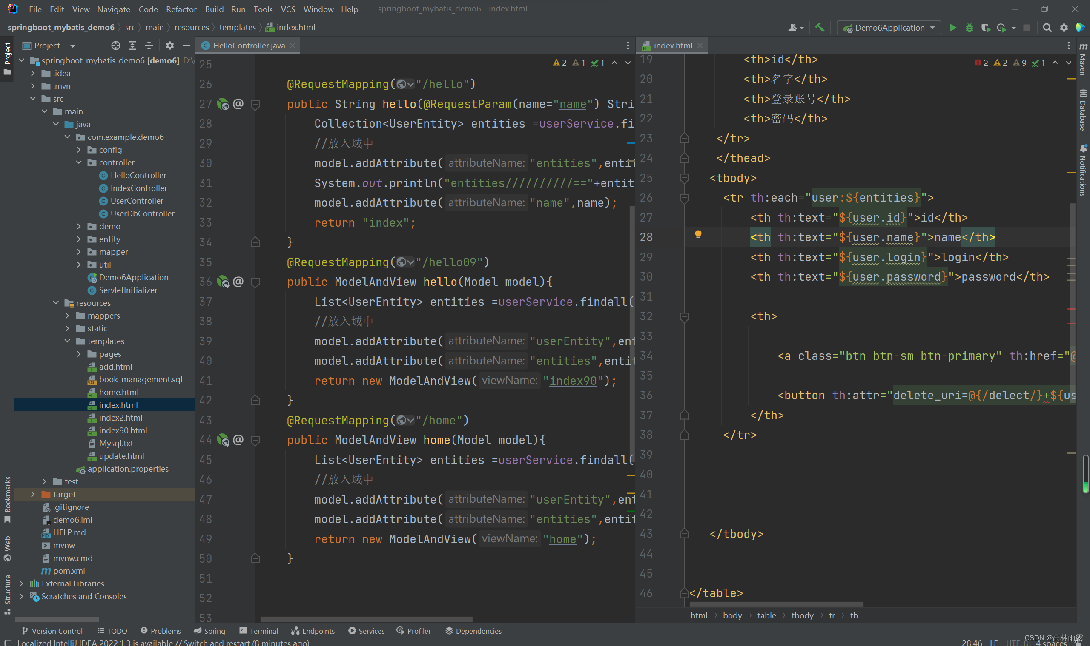
Task: Click the lightbulb intention icon at line 28
Action: [x=698, y=235]
